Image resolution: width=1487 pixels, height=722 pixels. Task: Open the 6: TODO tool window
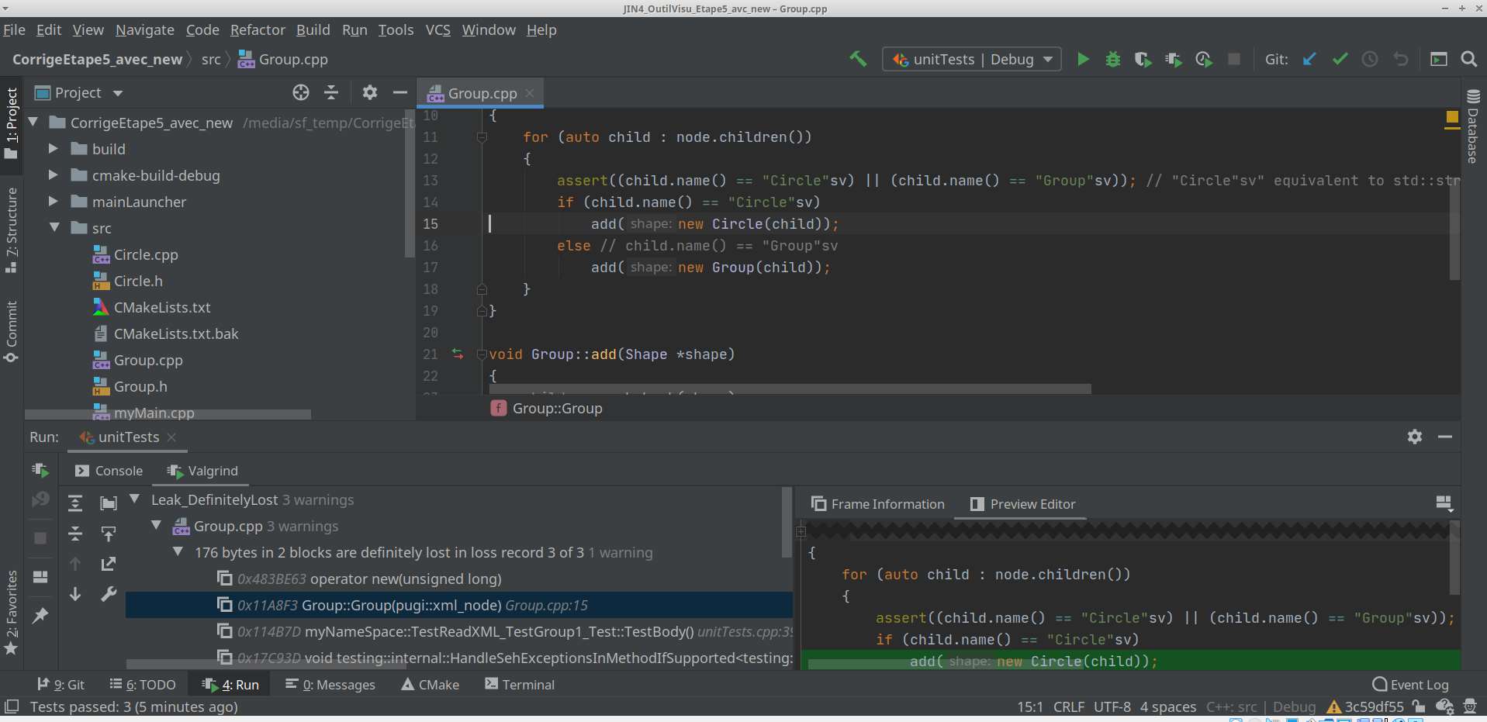143,685
